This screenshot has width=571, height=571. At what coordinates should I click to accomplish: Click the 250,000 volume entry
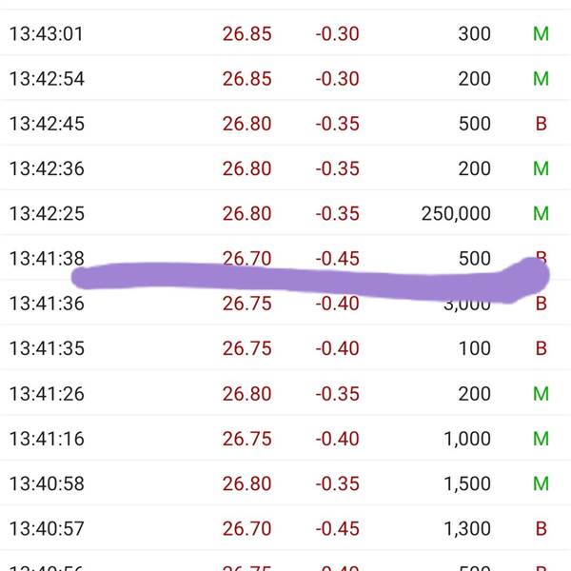click(456, 213)
